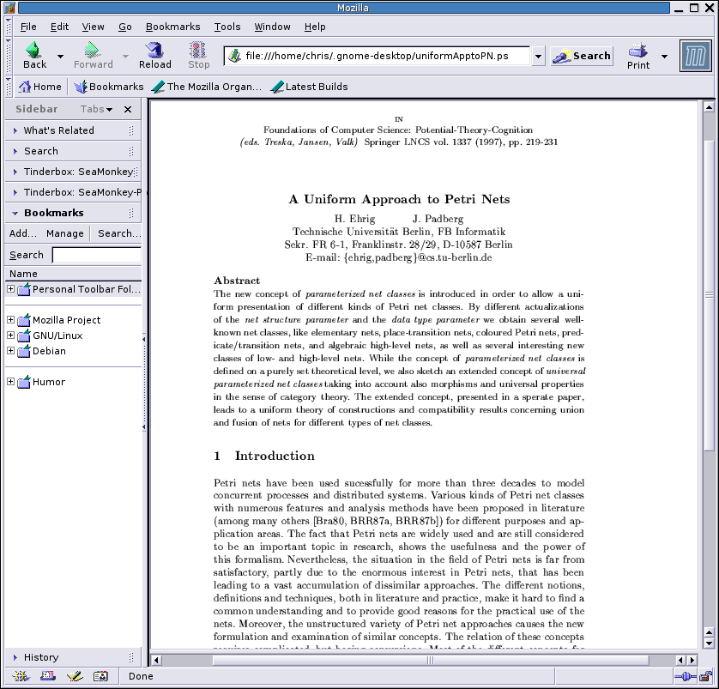Viewport: 719px width, 689px height.
Task: Open the Bookmarks menu in menu bar
Action: point(172,27)
